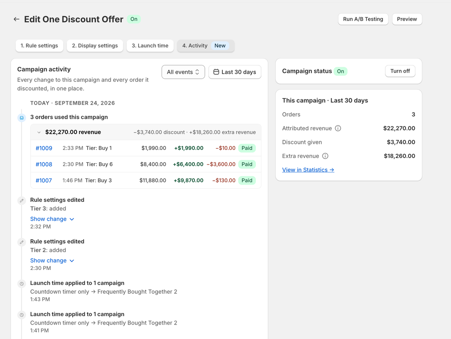This screenshot has height=339, width=451.
Task: Click '$22,270.00 revenue' summary text
Action: click(73, 132)
